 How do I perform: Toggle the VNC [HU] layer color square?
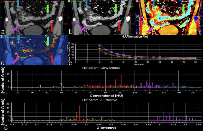tap(1, 36)
